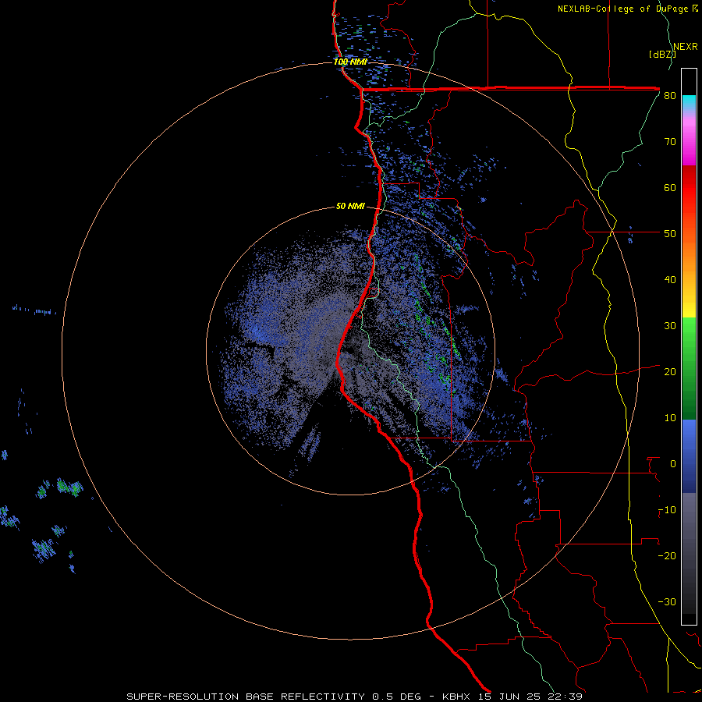
Task: Click the blue band of the color bar
Action: (x=689, y=456)
